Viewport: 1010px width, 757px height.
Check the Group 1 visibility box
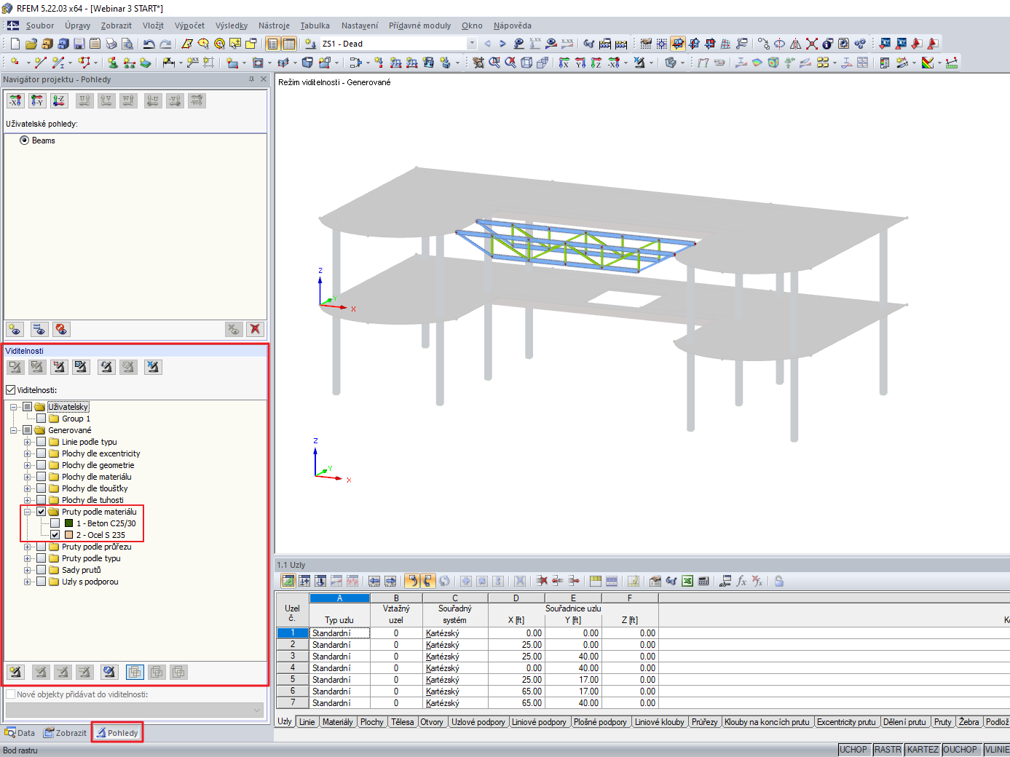pyautogui.click(x=42, y=419)
